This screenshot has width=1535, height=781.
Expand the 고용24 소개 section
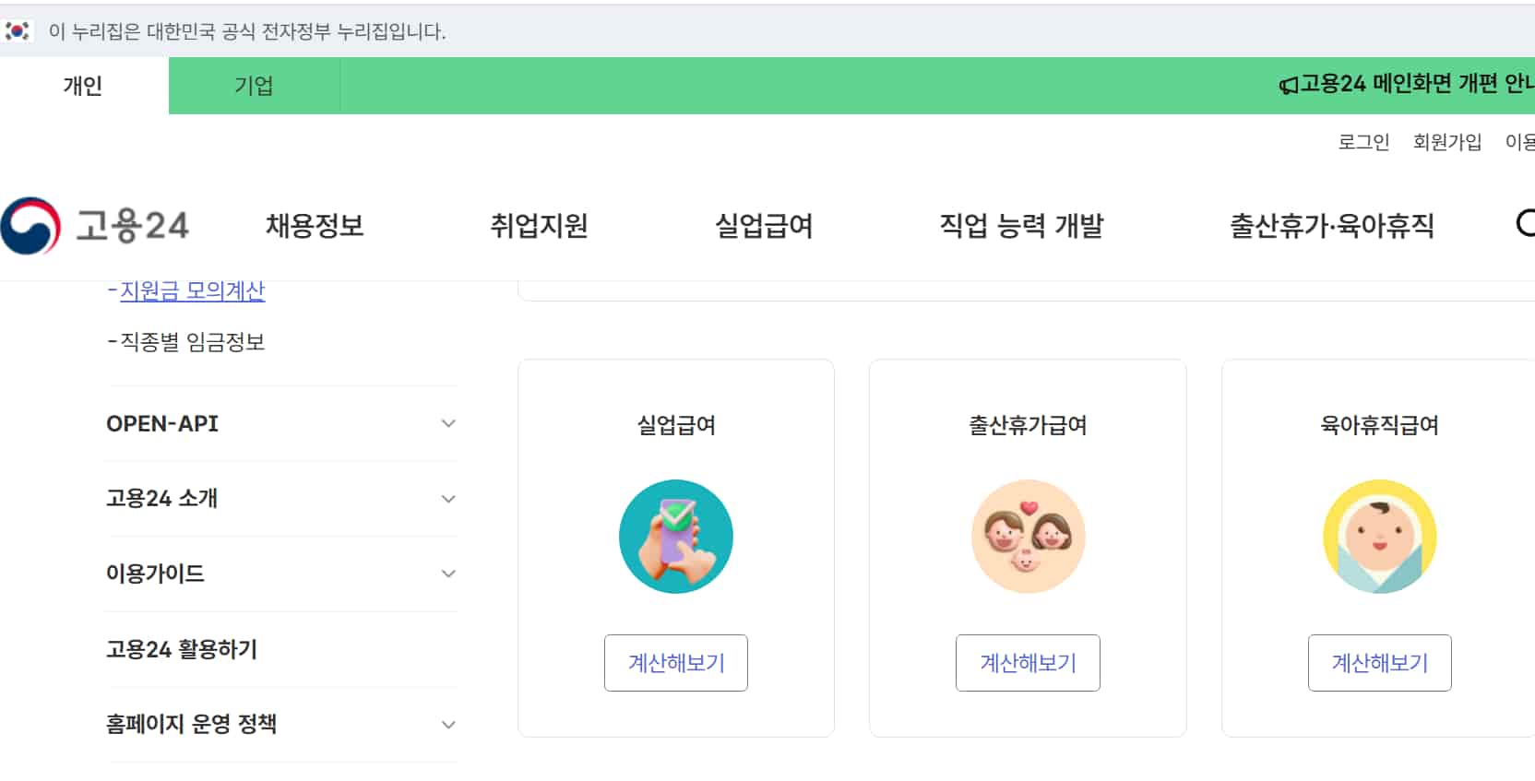[x=448, y=498]
